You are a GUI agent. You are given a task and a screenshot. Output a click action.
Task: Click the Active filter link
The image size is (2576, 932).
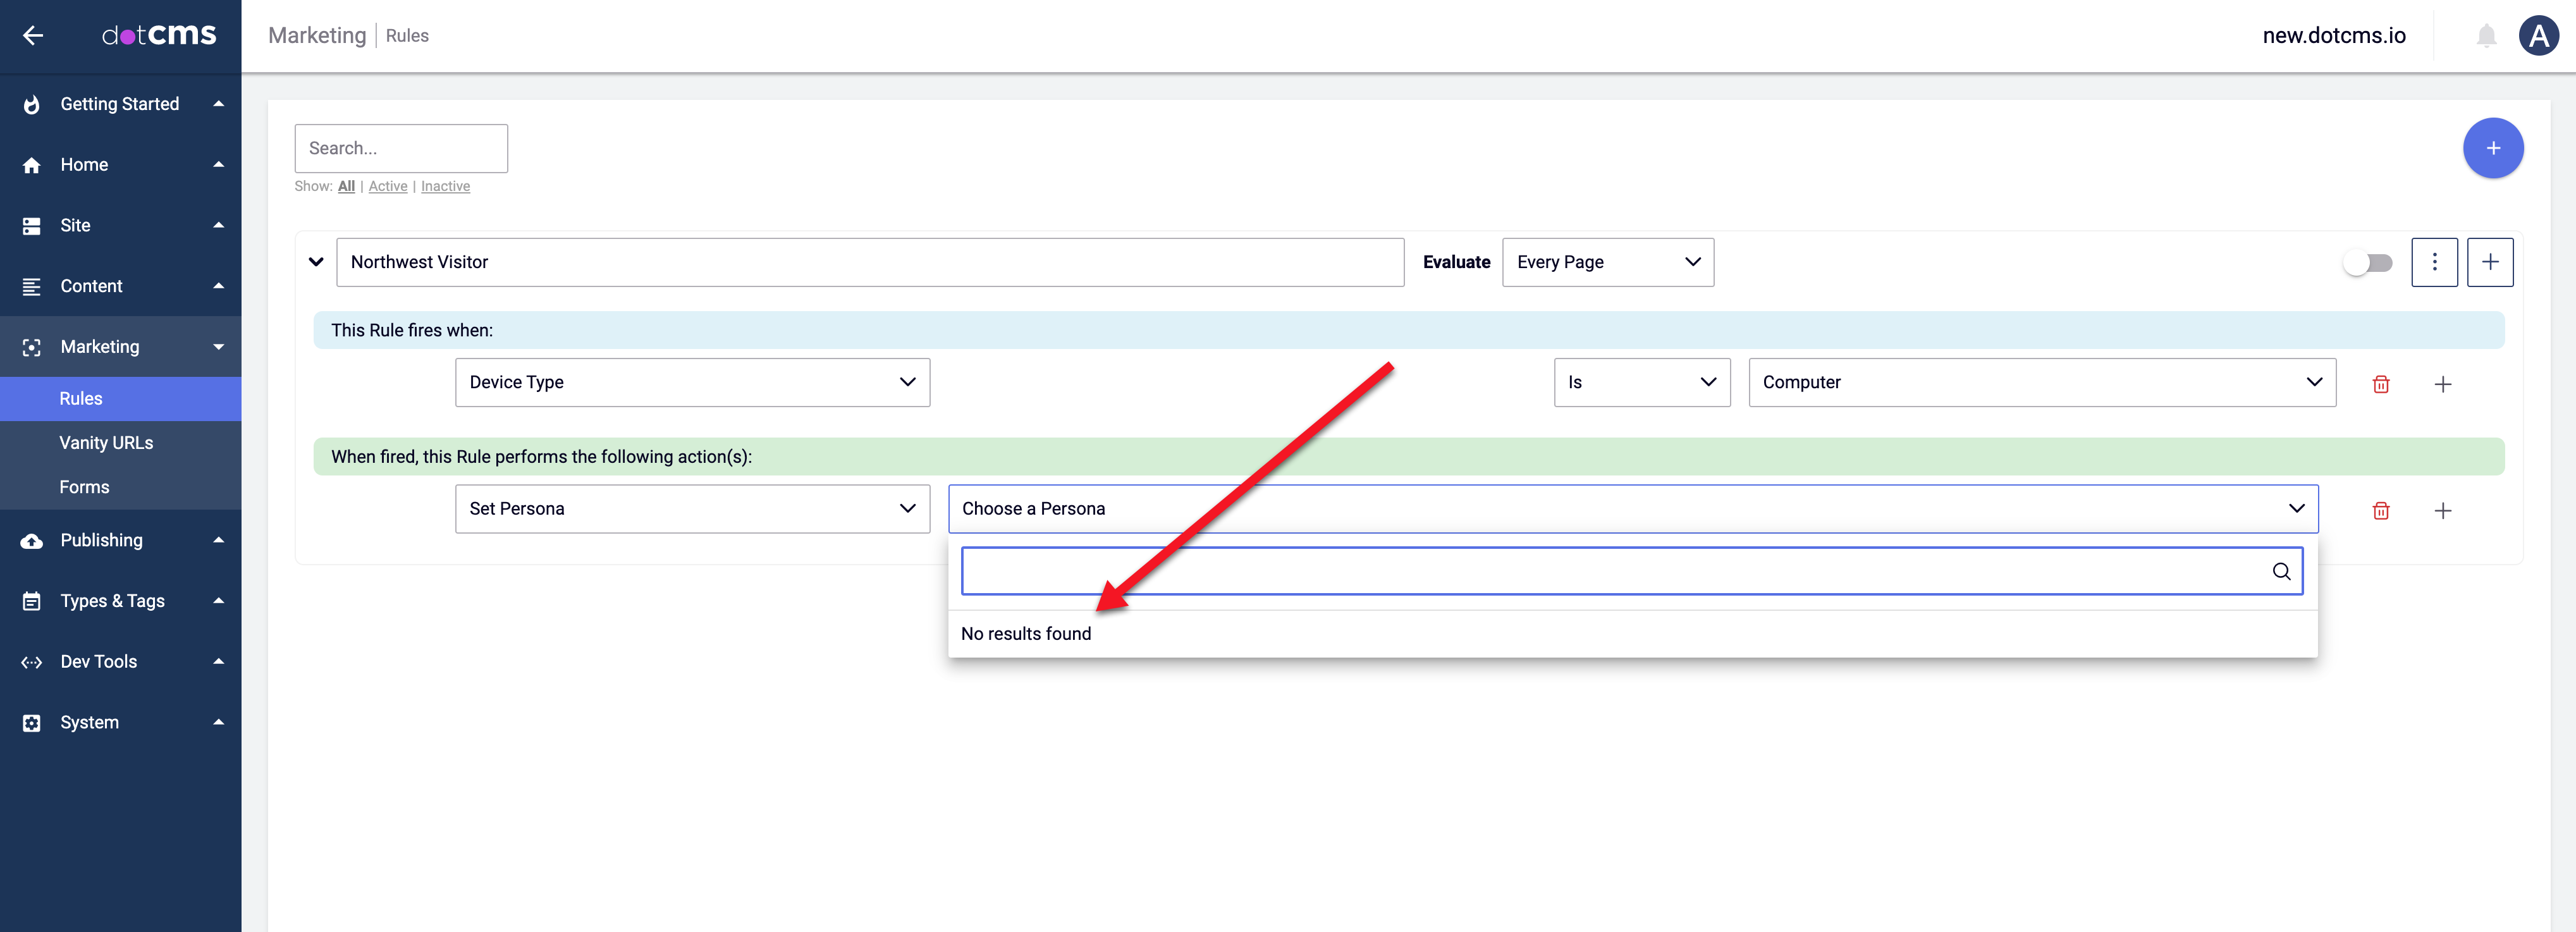388,186
